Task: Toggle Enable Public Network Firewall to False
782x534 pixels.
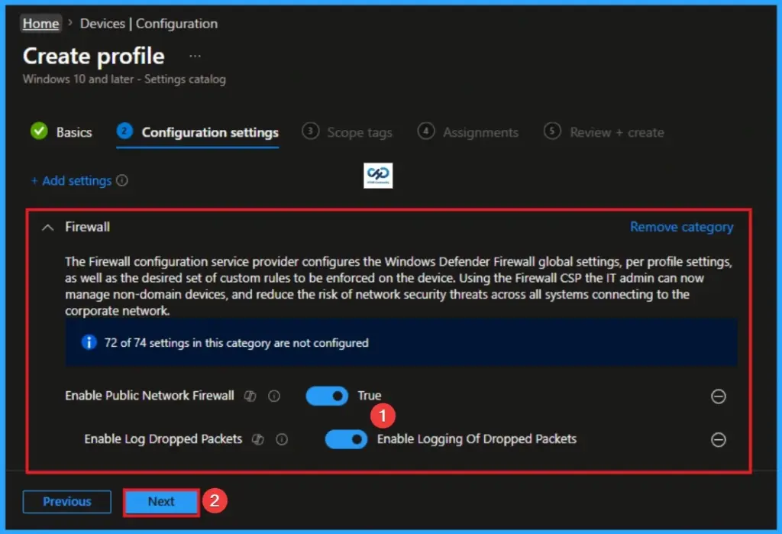Action: (x=327, y=396)
